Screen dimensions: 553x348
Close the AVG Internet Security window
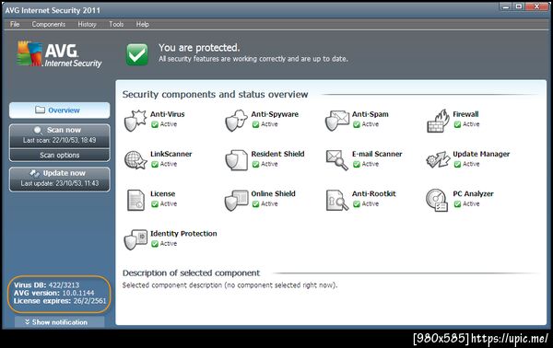point(536,6)
